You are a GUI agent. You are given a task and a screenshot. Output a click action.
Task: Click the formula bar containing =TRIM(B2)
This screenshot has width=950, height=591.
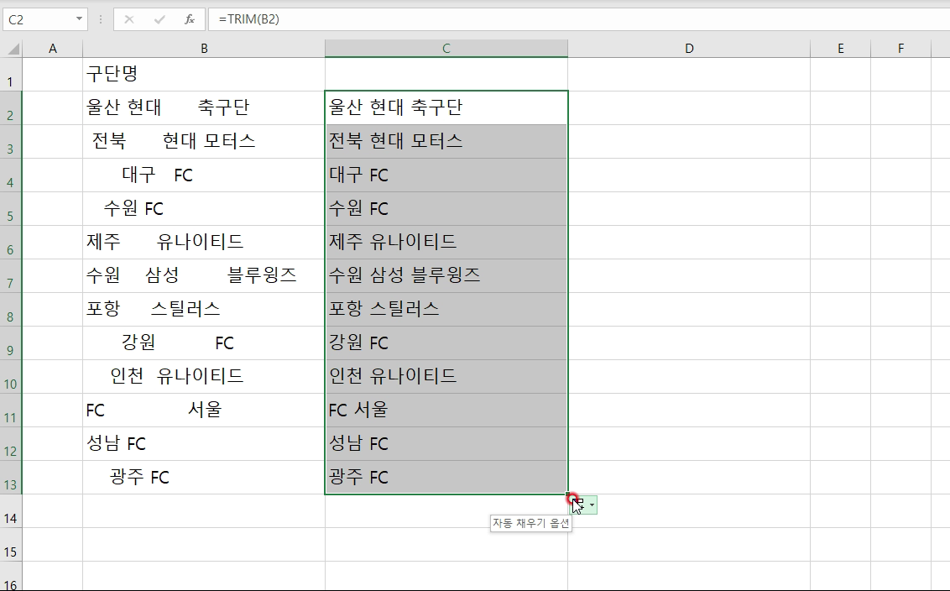coord(578,19)
